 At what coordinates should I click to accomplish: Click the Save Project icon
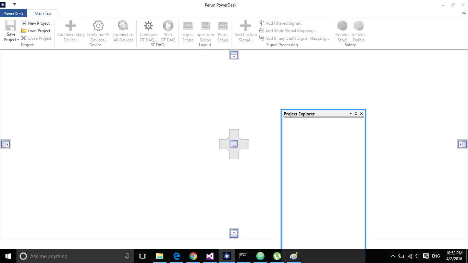tap(11, 26)
